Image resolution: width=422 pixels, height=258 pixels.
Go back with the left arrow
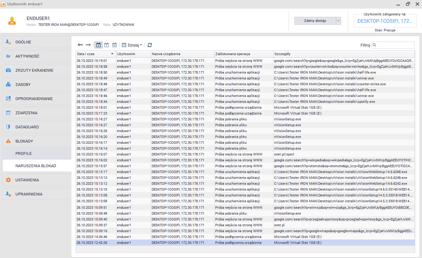80,45
